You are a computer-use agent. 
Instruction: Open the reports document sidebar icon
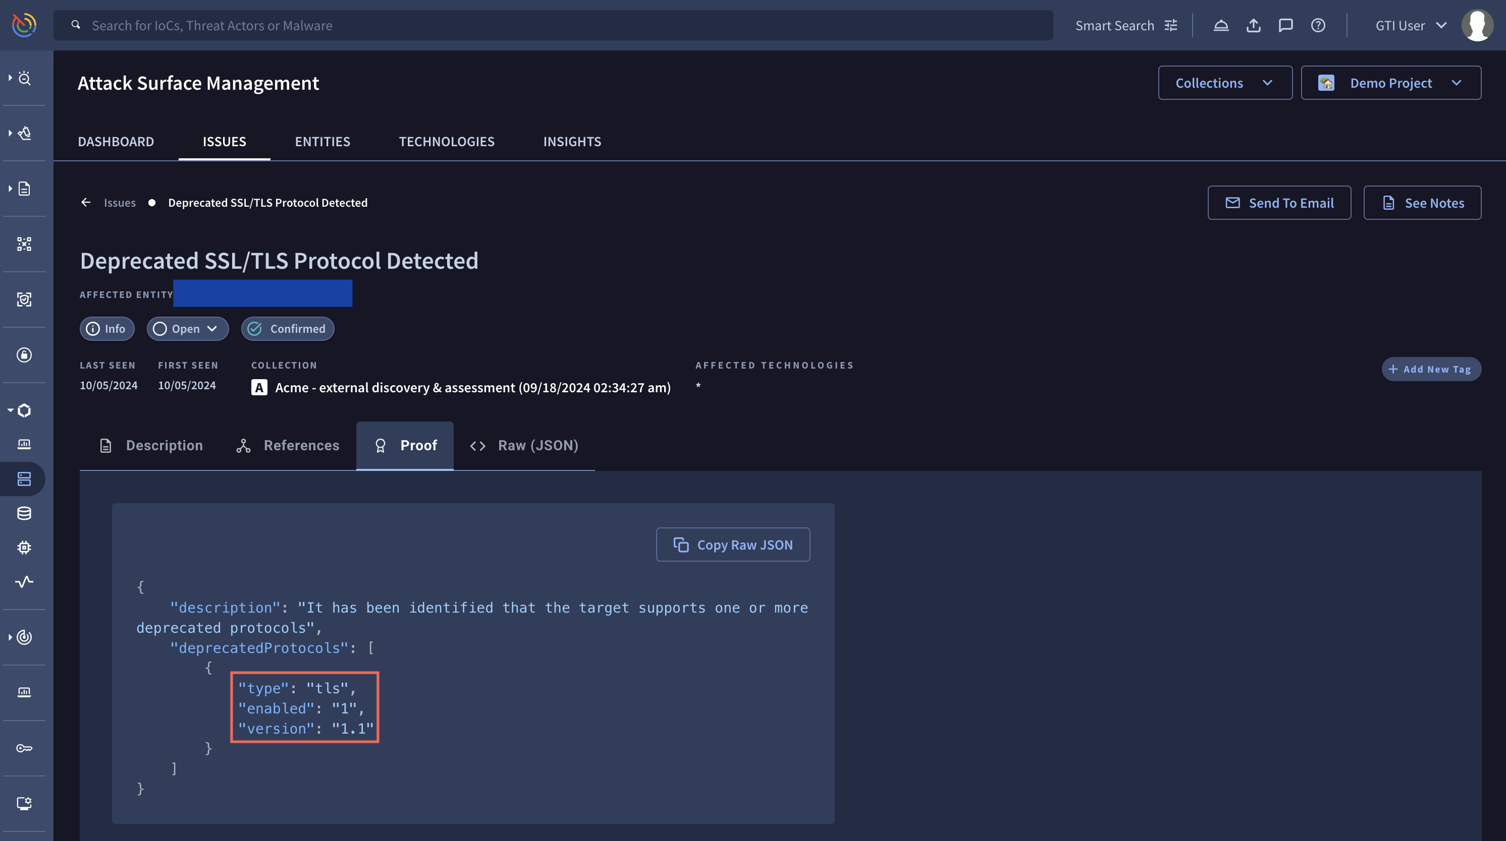coord(24,189)
